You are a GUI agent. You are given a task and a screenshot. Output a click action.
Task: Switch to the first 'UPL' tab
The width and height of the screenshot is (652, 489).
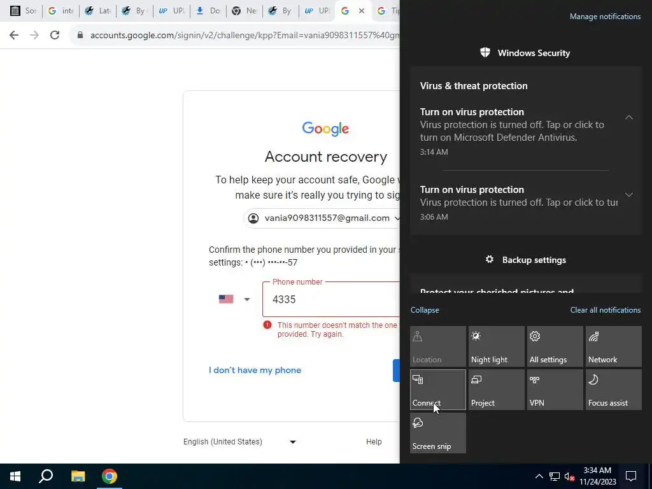coord(171,11)
